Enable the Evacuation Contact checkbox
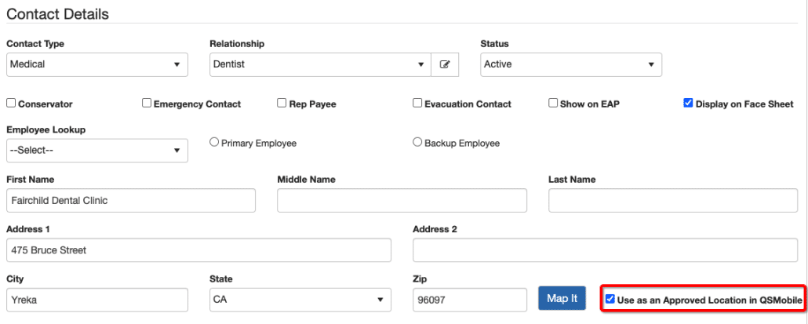The width and height of the screenshot is (808, 324). (x=418, y=104)
